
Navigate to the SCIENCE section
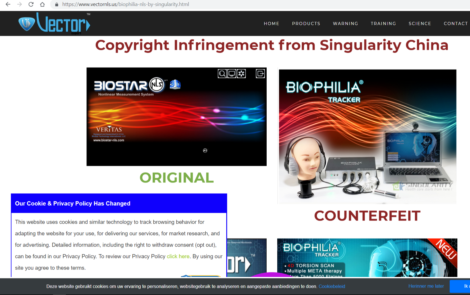click(420, 23)
